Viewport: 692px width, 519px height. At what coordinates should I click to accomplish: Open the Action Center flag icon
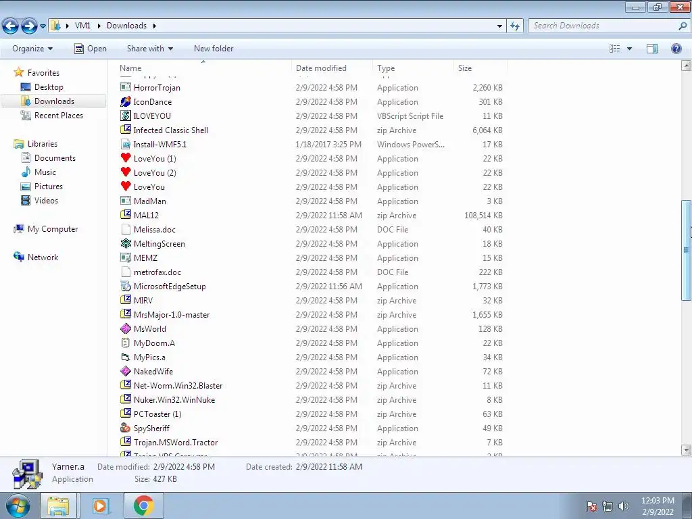coord(591,506)
